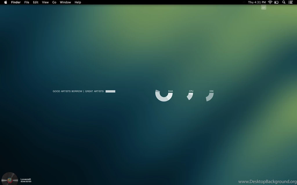The width and height of the screenshot is (297, 185).
Task: Open Notification Center via its menu bar icon
Action: 291,2
